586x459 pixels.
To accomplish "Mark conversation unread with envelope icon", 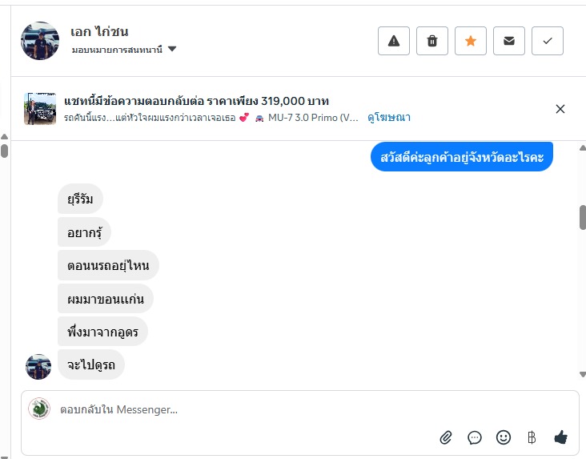I will [x=509, y=41].
